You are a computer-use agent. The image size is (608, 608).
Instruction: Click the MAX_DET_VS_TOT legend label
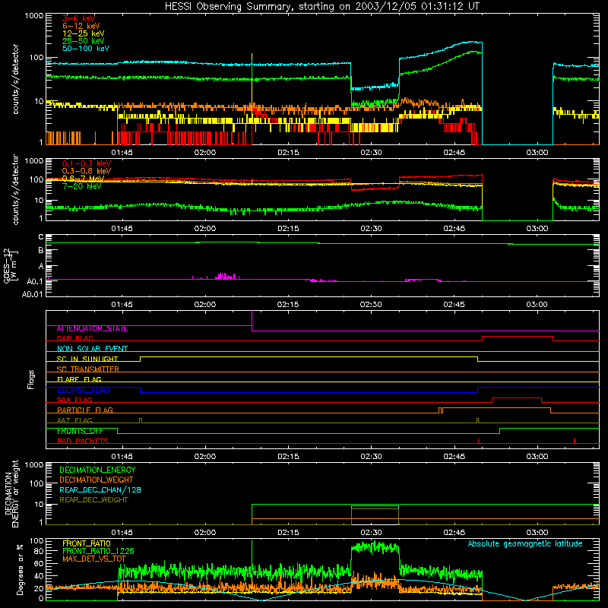(93, 559)
